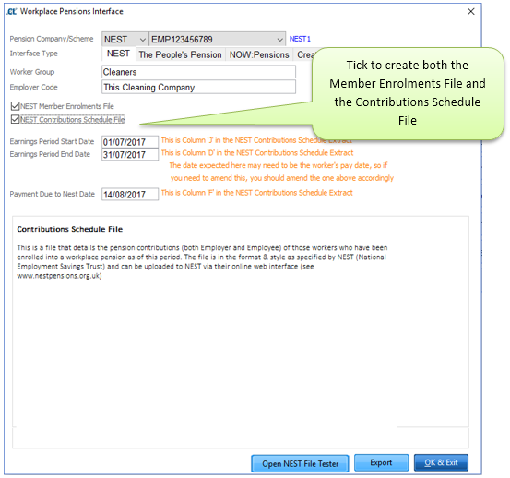Click the Pension Company/Scheme label

click(52, 39)
